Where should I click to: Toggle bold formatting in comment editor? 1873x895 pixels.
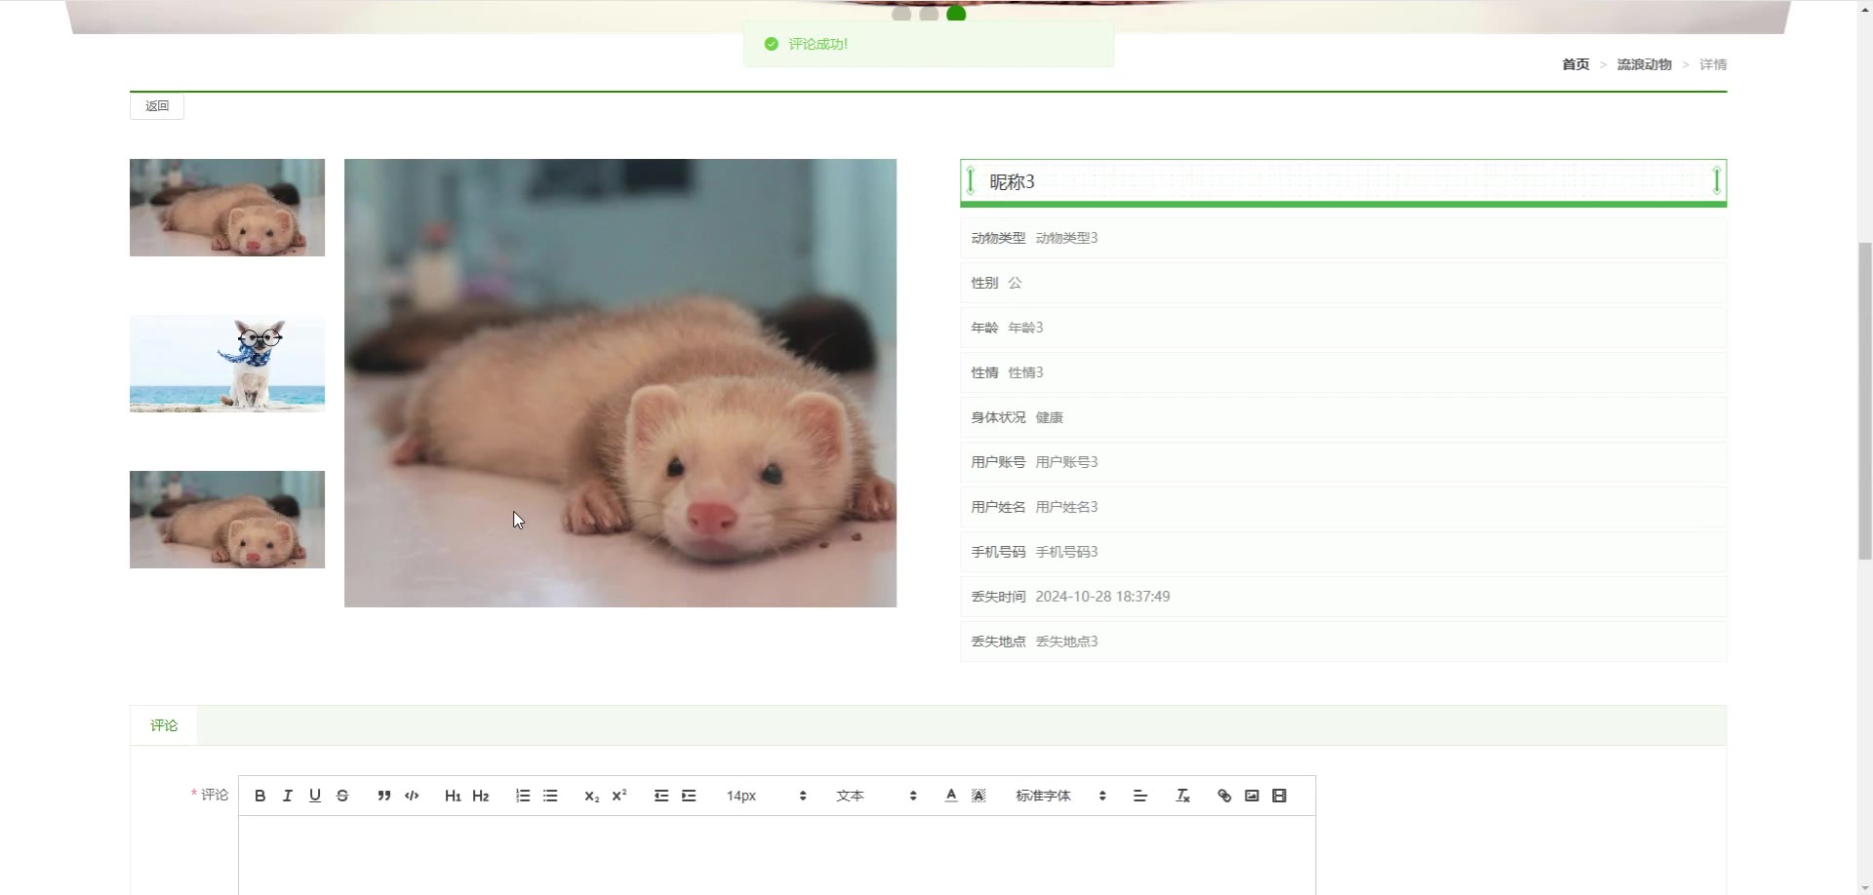tap(259, 796)
